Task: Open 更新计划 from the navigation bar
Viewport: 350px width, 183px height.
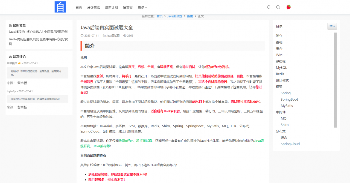Action: pos(112,7)
